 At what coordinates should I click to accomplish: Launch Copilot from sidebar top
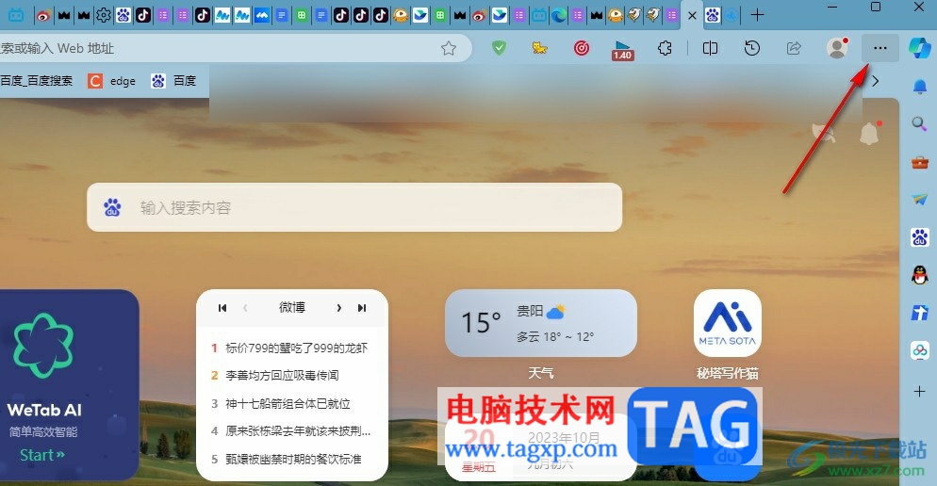pos(920,48)
